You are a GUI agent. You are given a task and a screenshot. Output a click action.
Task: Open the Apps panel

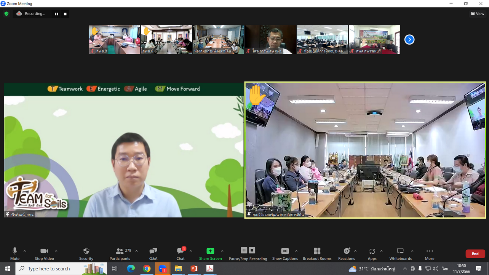point(372,254)
